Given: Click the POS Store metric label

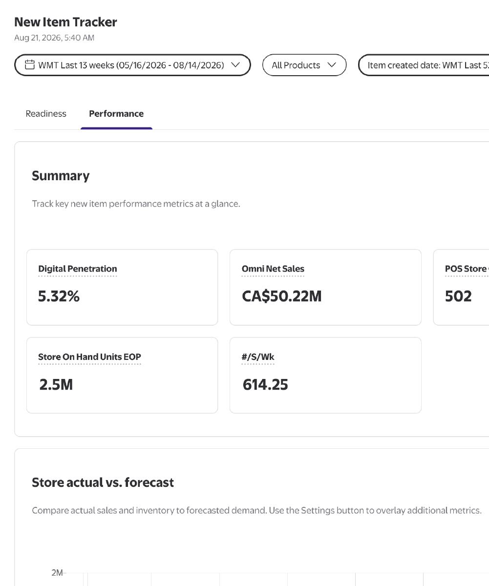Looking at the screenshot, I should click(x=467, y=269).
